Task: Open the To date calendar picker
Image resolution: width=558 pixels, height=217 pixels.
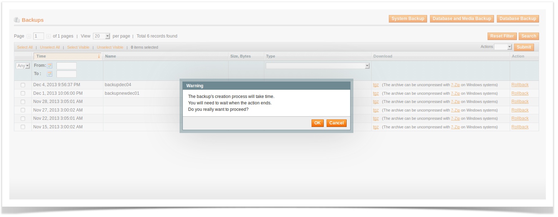Action: [50, 74]
